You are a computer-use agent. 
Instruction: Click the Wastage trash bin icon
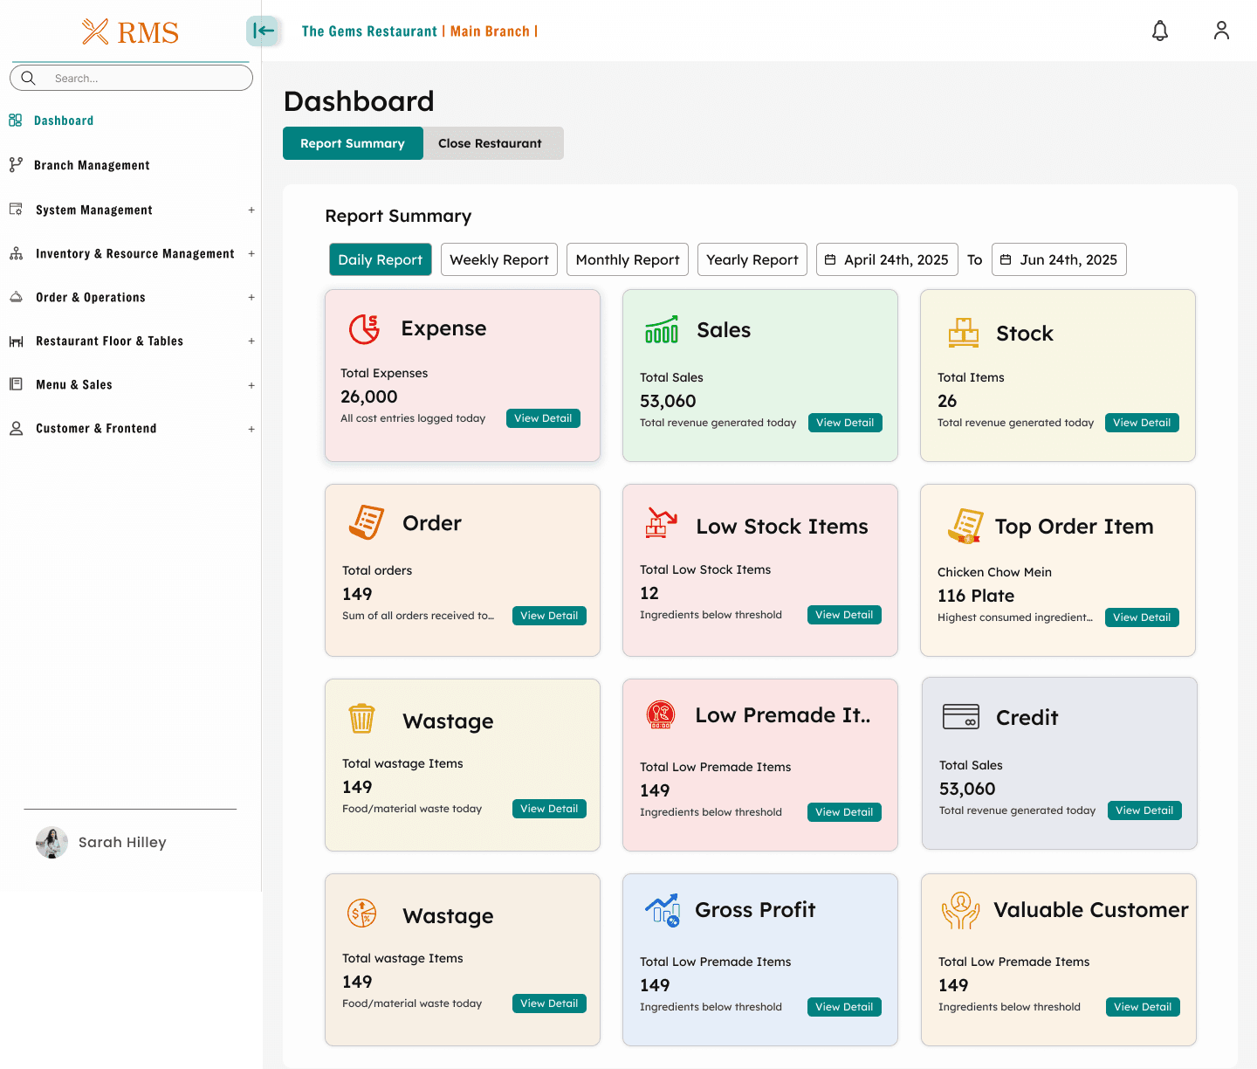click(x=361, y=719)
